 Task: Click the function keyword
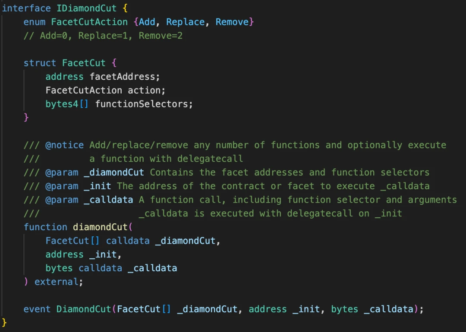tap(45, 227)
